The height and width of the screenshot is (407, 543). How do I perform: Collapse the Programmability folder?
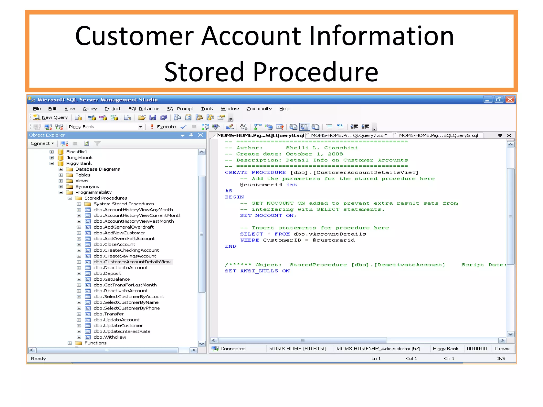pos(61,193)
